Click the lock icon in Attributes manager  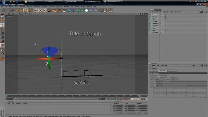pos(202,66)
